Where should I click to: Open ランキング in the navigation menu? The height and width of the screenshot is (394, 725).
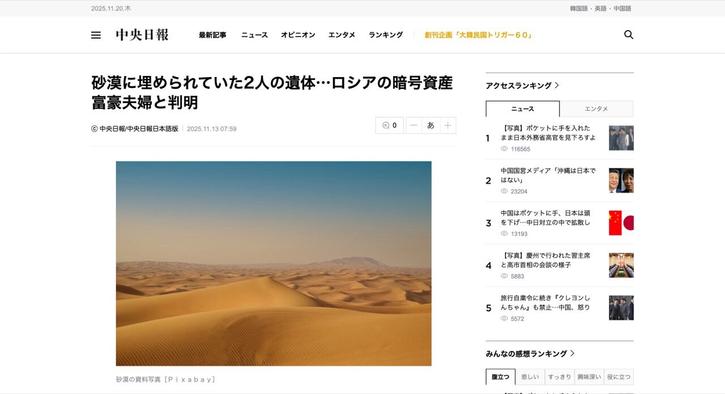point(386,35)
